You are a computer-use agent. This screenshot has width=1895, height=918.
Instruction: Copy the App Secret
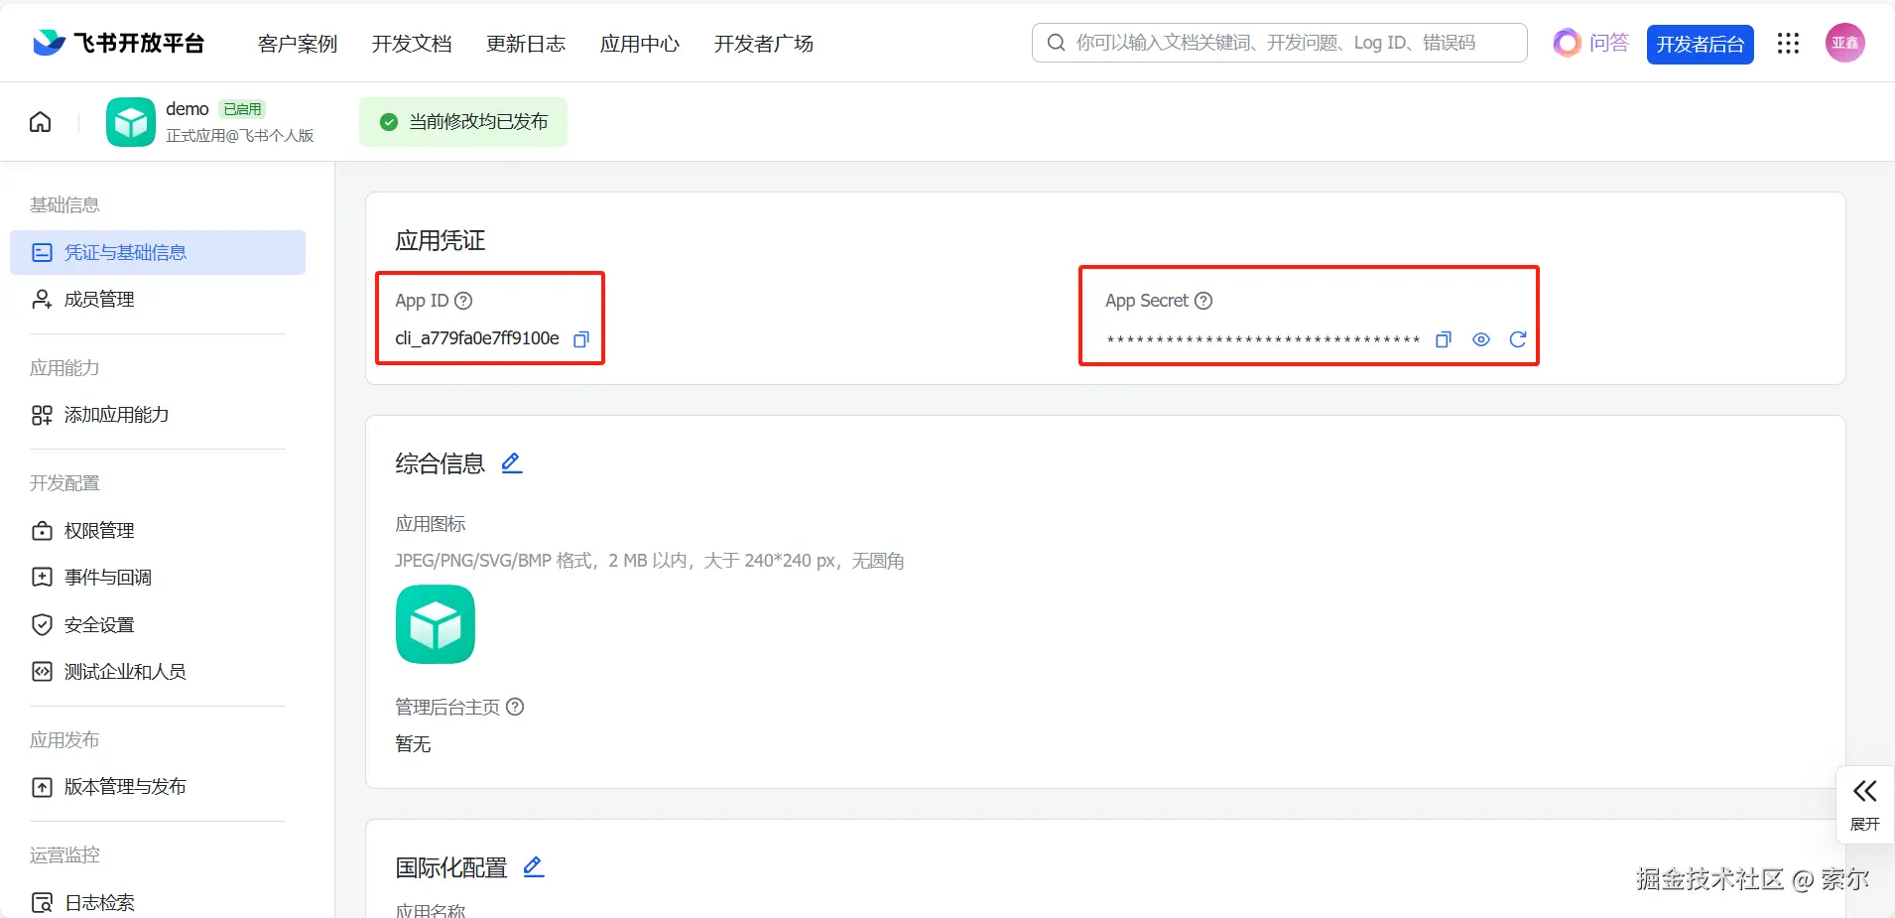1444,339
